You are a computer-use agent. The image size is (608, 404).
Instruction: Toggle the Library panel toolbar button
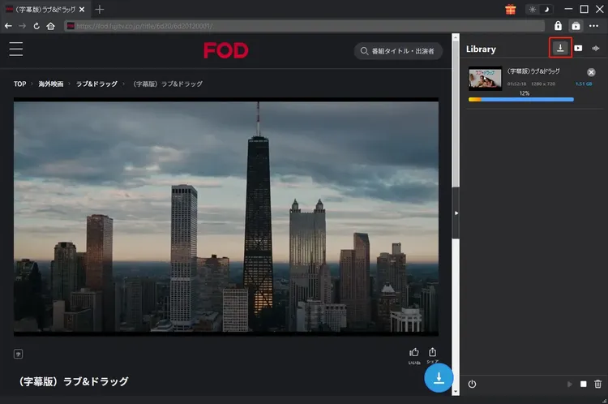click(576, 26)
